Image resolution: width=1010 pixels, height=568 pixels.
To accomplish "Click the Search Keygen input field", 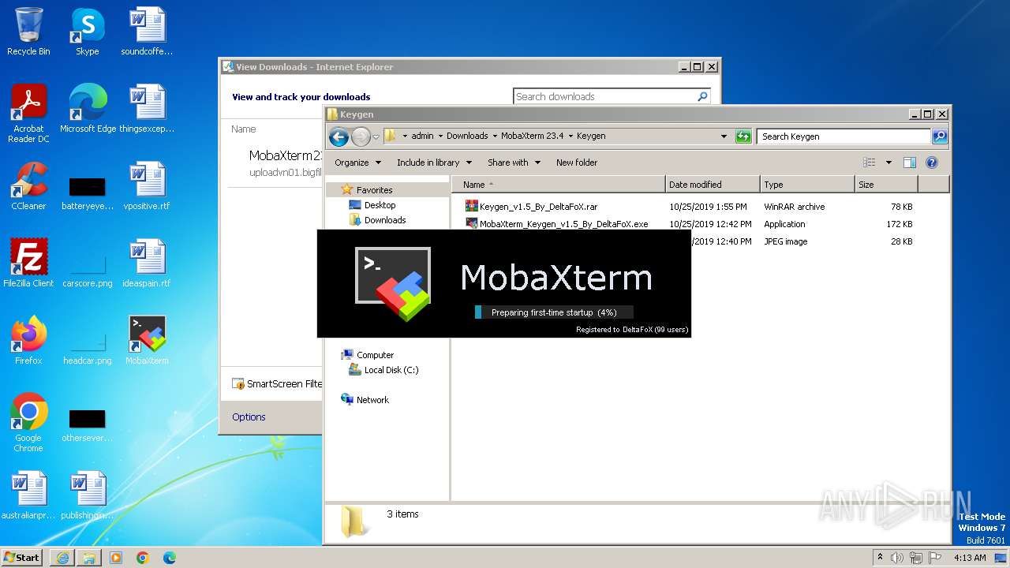I will 844,136.
